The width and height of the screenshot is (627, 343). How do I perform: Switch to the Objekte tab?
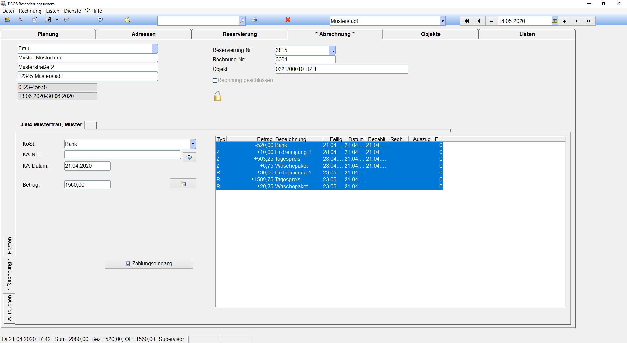pyautogui.click(x=431, y=34)
